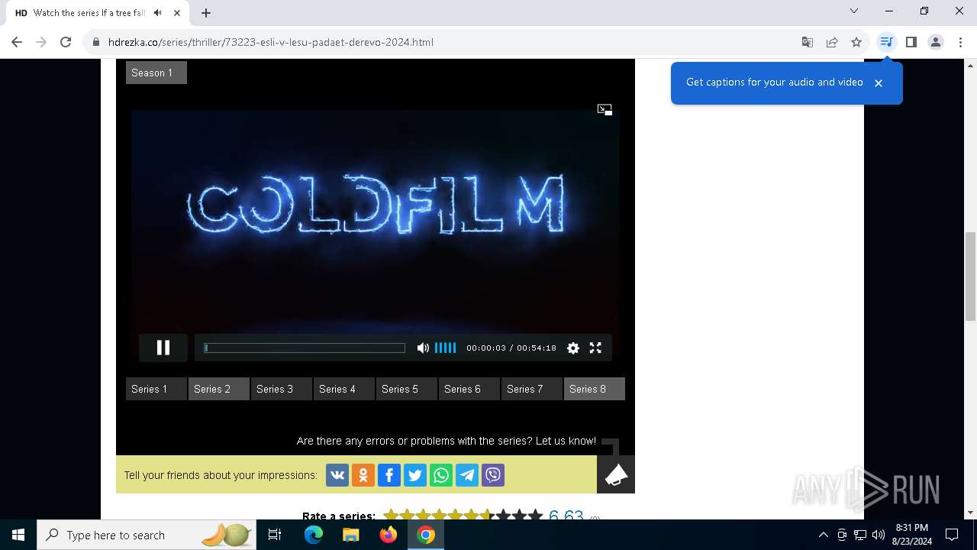Switch to Series 6 episode
Image resolution: width=977 pixels, height=550 pixels.
pyautogui.click(x=469, y=389)
